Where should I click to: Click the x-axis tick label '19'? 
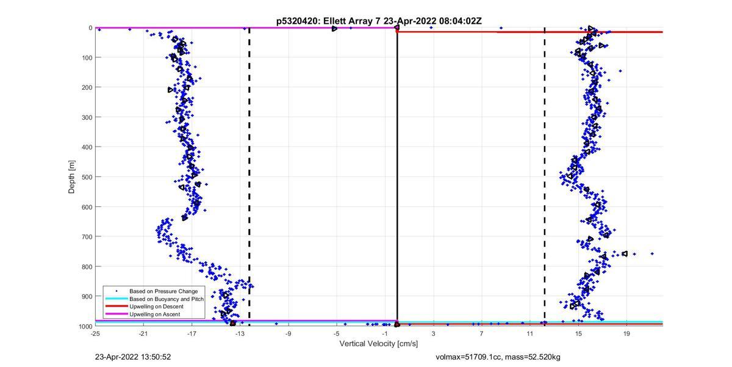tap(626, 334)
